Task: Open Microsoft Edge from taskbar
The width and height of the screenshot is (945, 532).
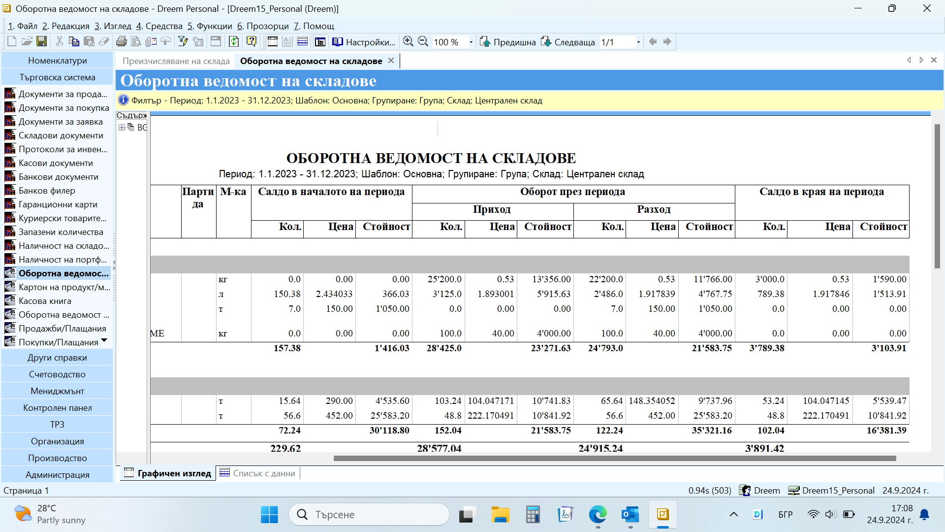Action: [x=598, y=515]
